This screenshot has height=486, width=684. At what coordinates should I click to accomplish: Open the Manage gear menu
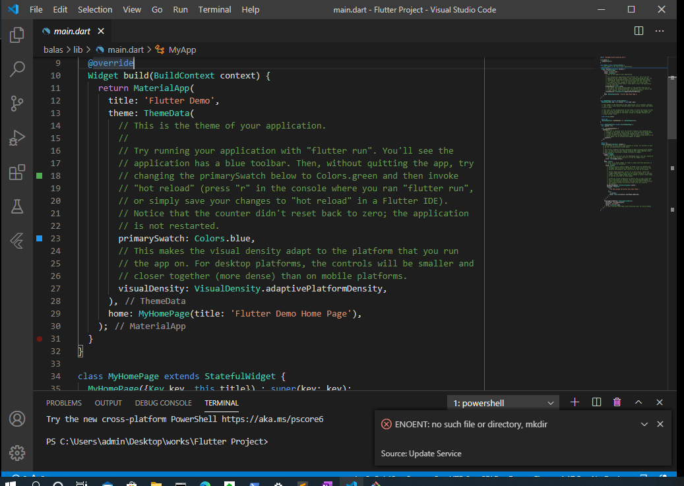[17, 453]
